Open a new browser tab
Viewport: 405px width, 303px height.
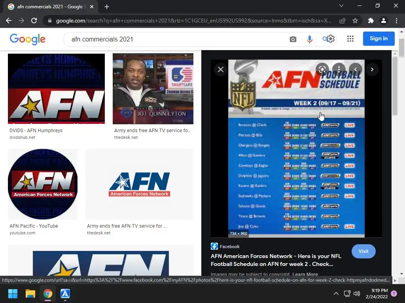point(107,7)
